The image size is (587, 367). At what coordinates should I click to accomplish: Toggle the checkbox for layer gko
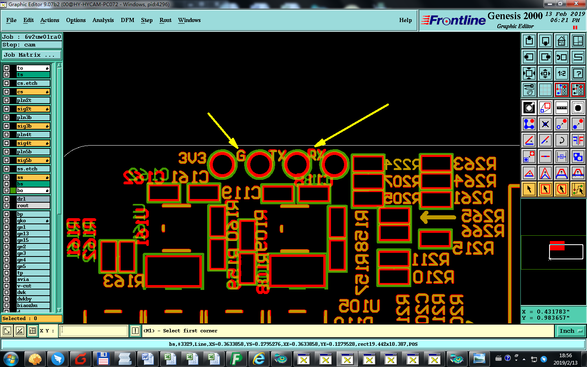pos(7,221)
